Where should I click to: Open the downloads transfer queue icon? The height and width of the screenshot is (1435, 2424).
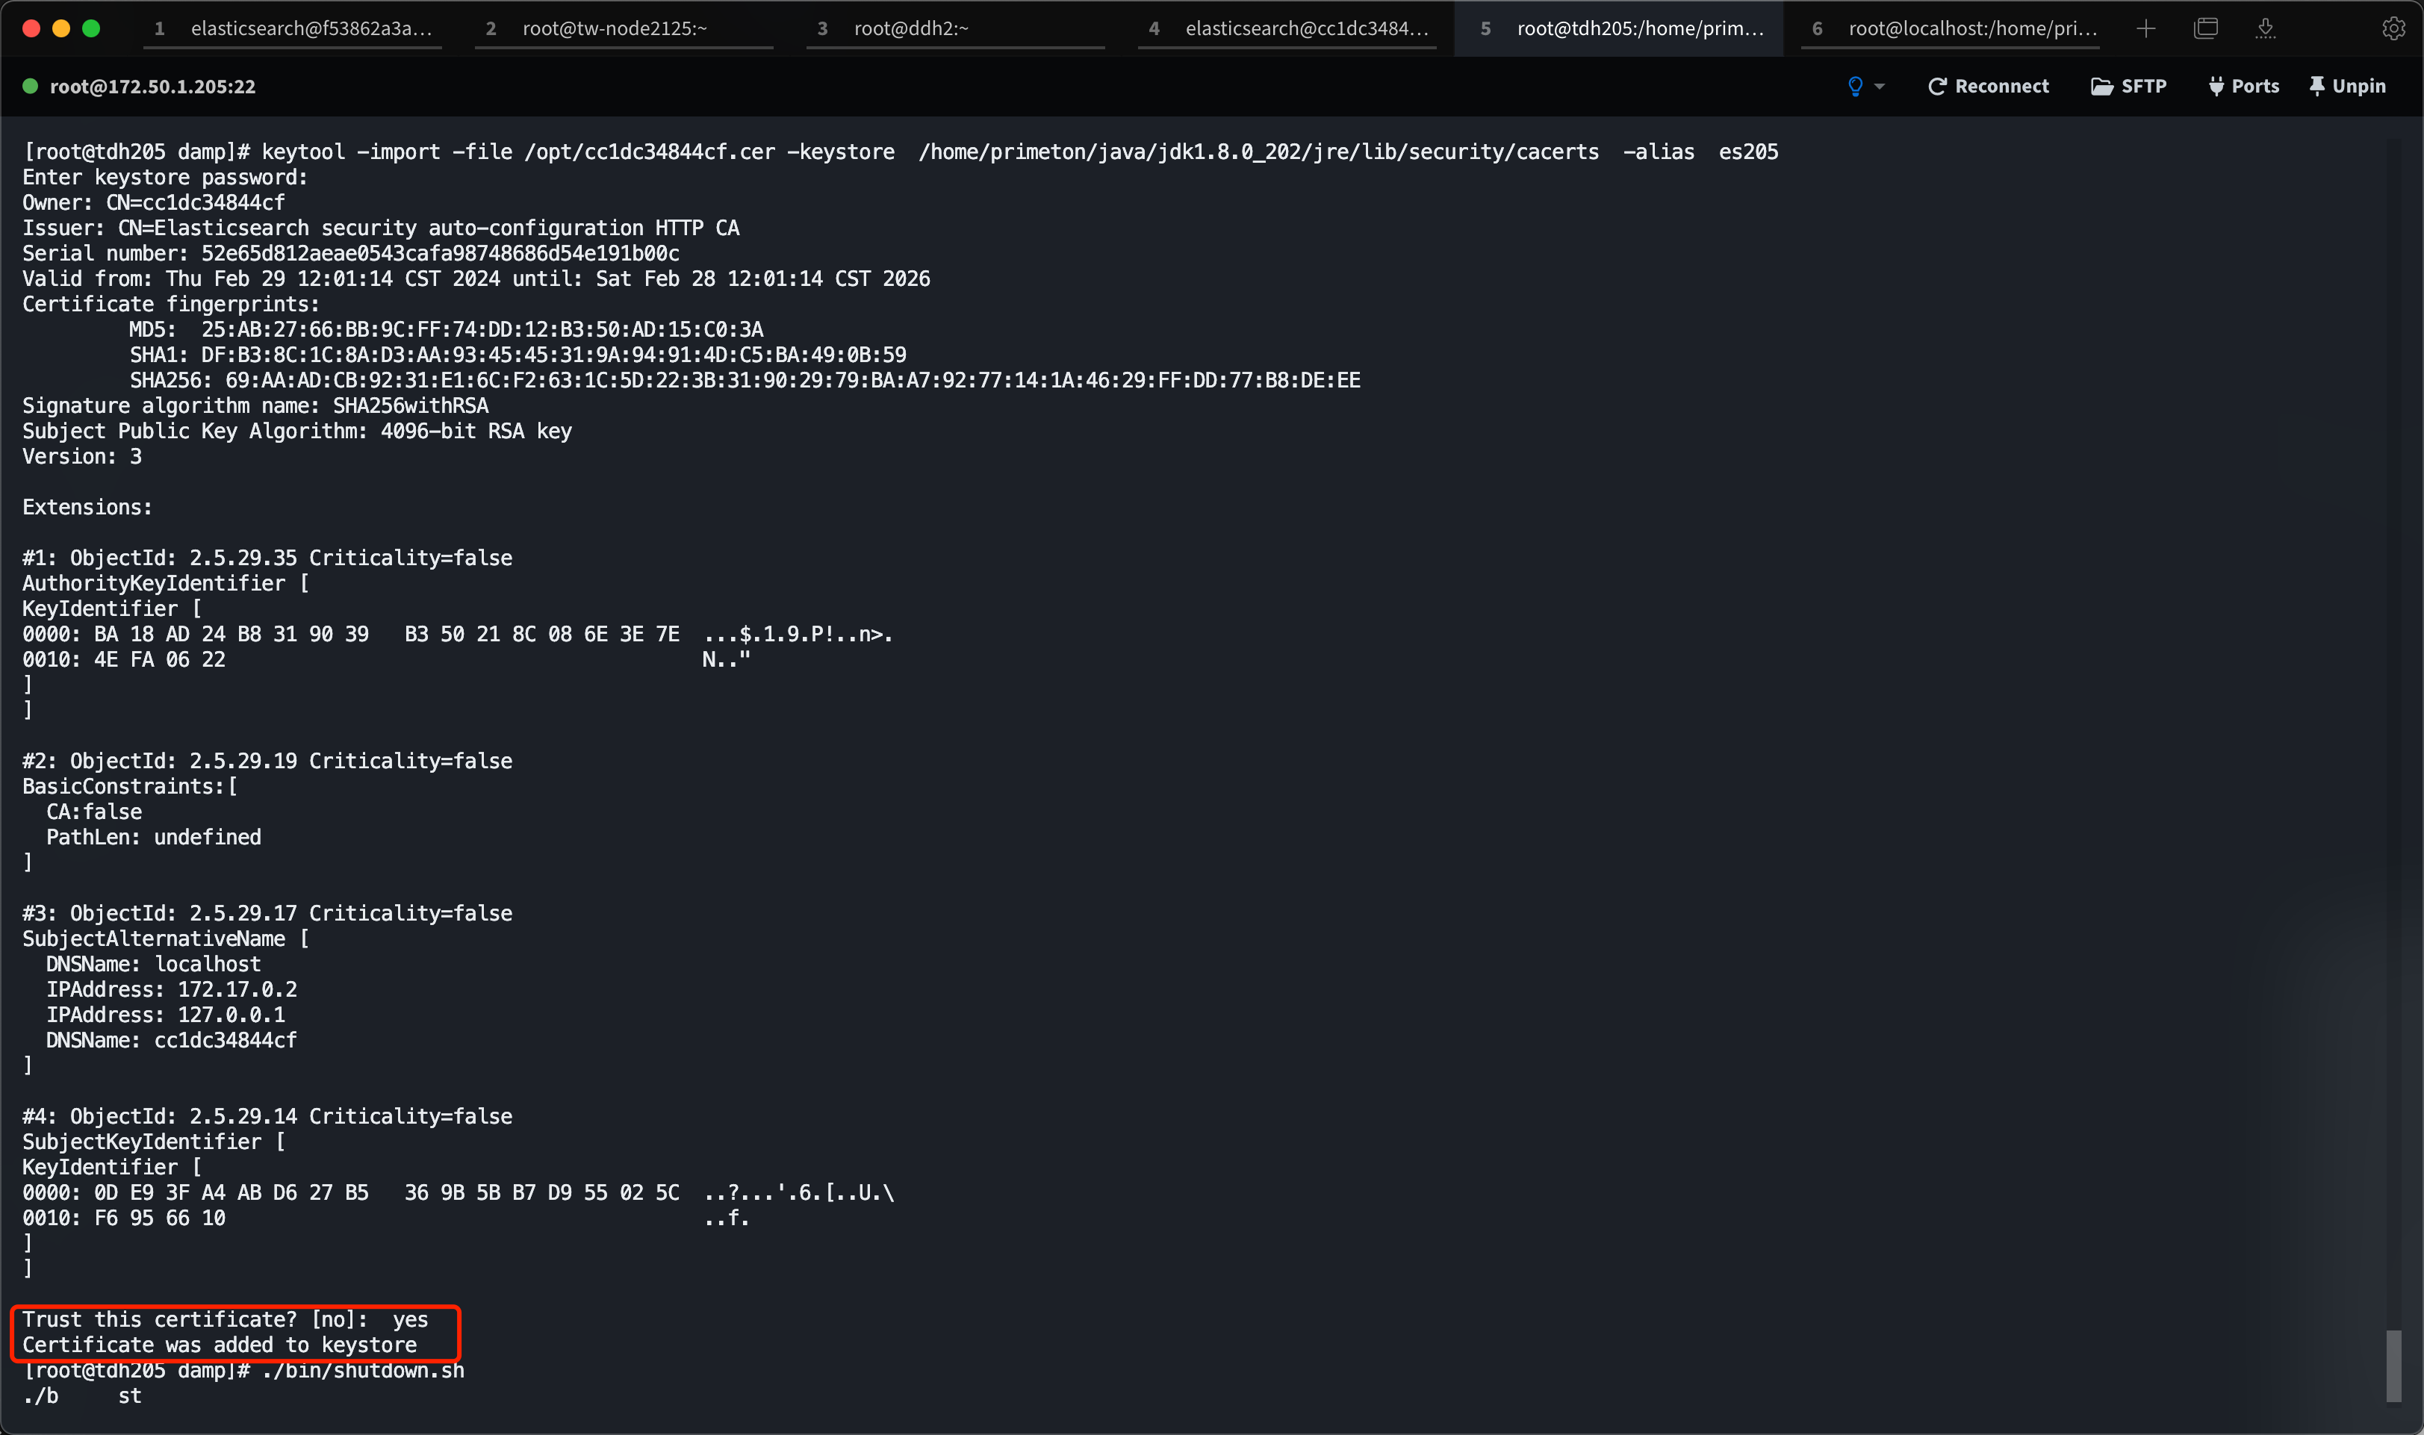[2266, 29]
